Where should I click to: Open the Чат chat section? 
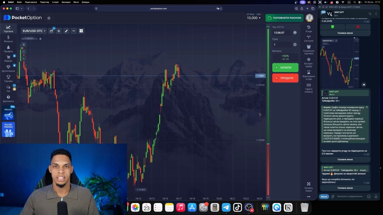point(8,89)
